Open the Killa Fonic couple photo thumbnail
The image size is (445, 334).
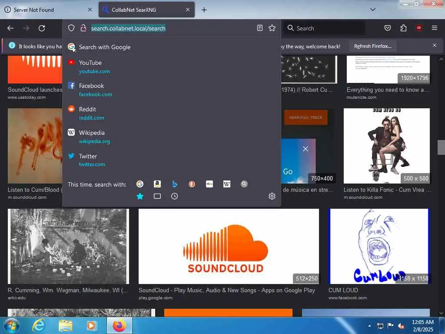(x=386, y=146)
